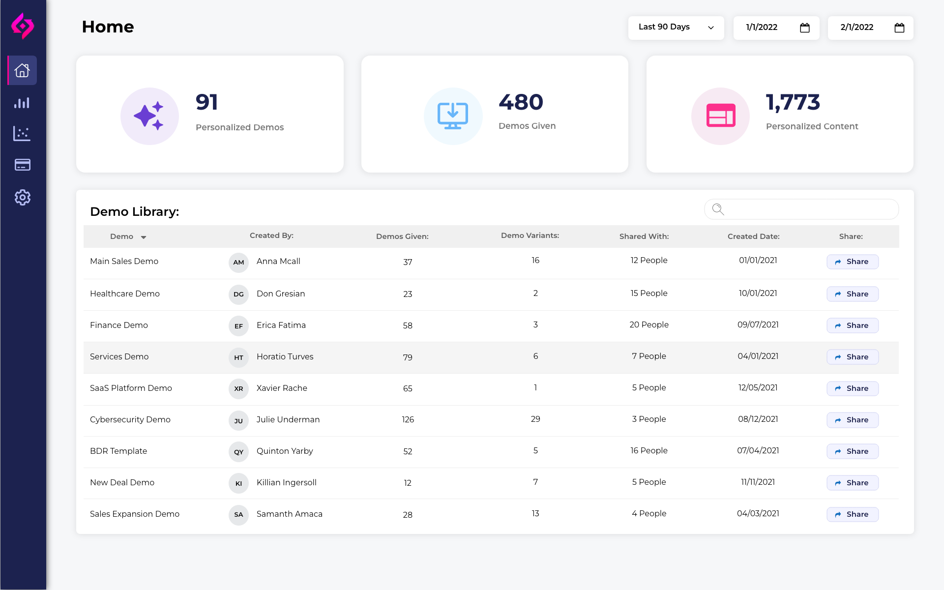Click the search magnifier in Demo Library
The height and width of the screenshot is (590, 944).
tap(717, 209)
